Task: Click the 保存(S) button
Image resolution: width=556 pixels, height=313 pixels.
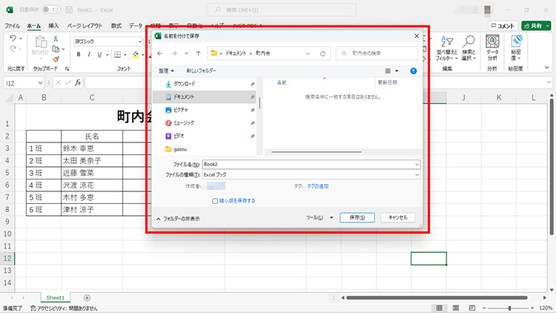Action: click(x=357, y=217)
